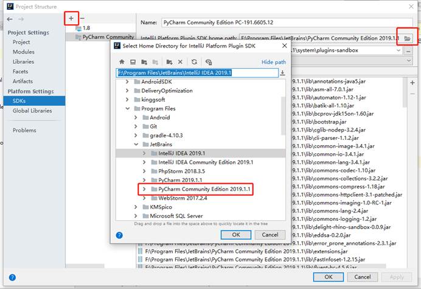
Task: Go back with the left arrow
Action: click(10, 19)
